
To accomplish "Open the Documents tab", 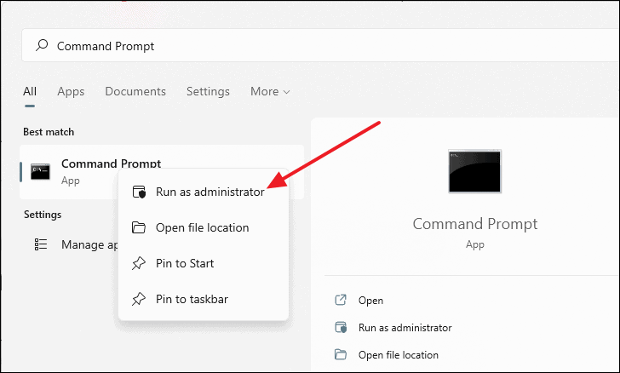I will click(x=135, y=91).
